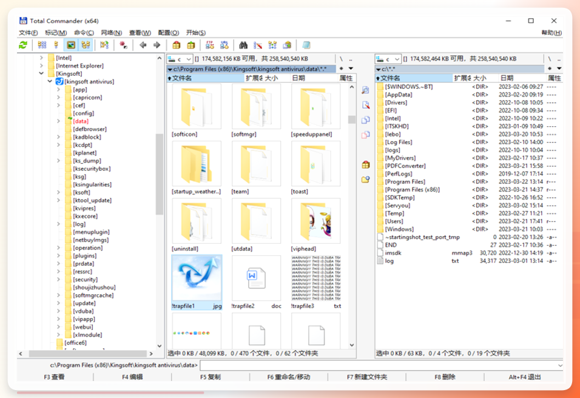Screen dimensions: 580x398
Task: Click the edit file icon in middle bar
Action: click(x=365, y=105)
